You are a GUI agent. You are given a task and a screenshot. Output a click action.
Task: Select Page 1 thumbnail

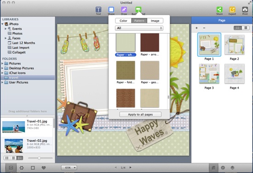pos(209,45)
